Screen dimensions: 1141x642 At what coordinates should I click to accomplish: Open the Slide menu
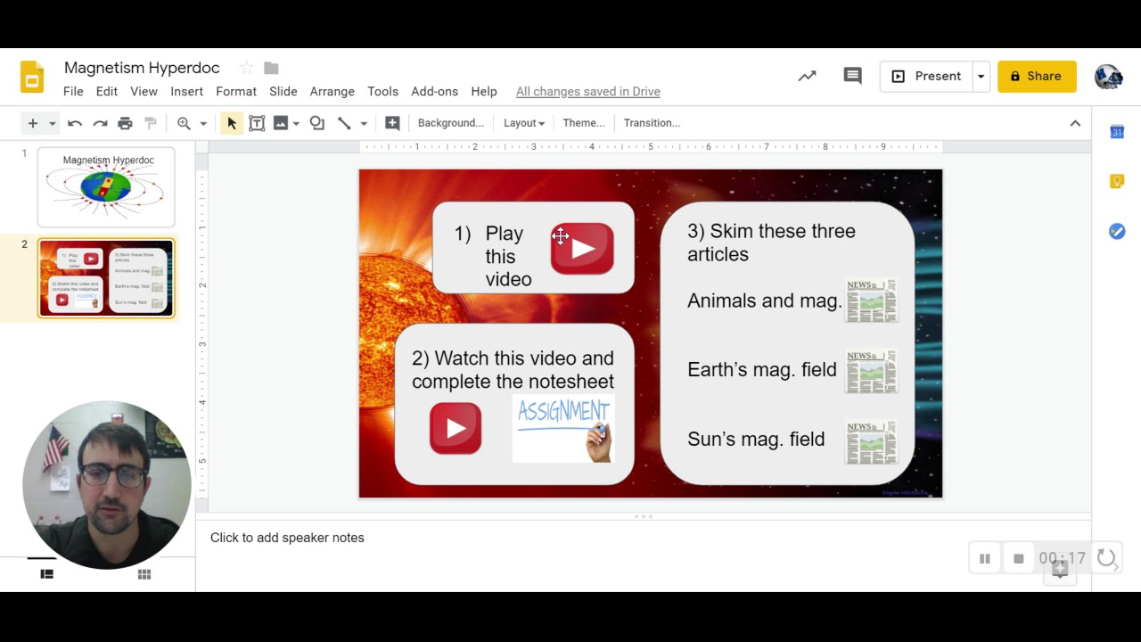(x=283, y=91)
